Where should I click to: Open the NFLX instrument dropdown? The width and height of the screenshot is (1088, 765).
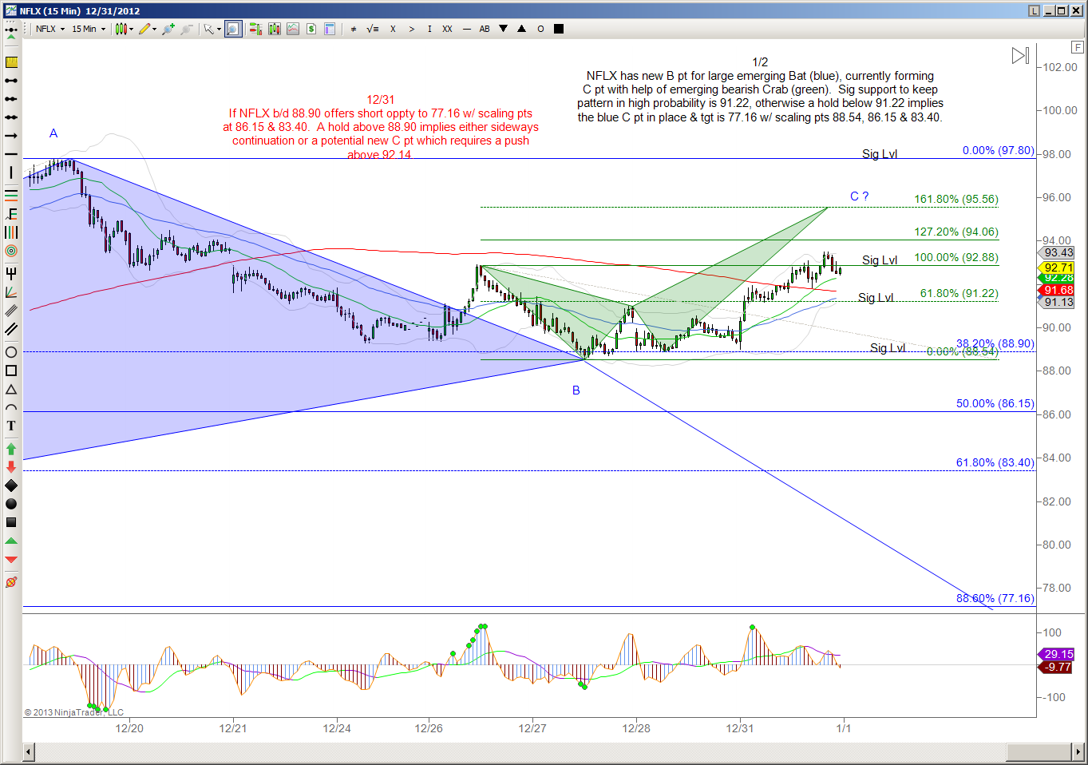tap(50, 29)
